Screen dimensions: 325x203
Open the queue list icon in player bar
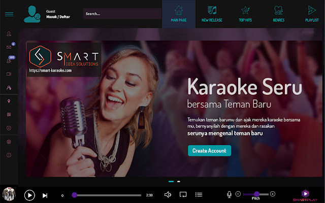(199, 194)
